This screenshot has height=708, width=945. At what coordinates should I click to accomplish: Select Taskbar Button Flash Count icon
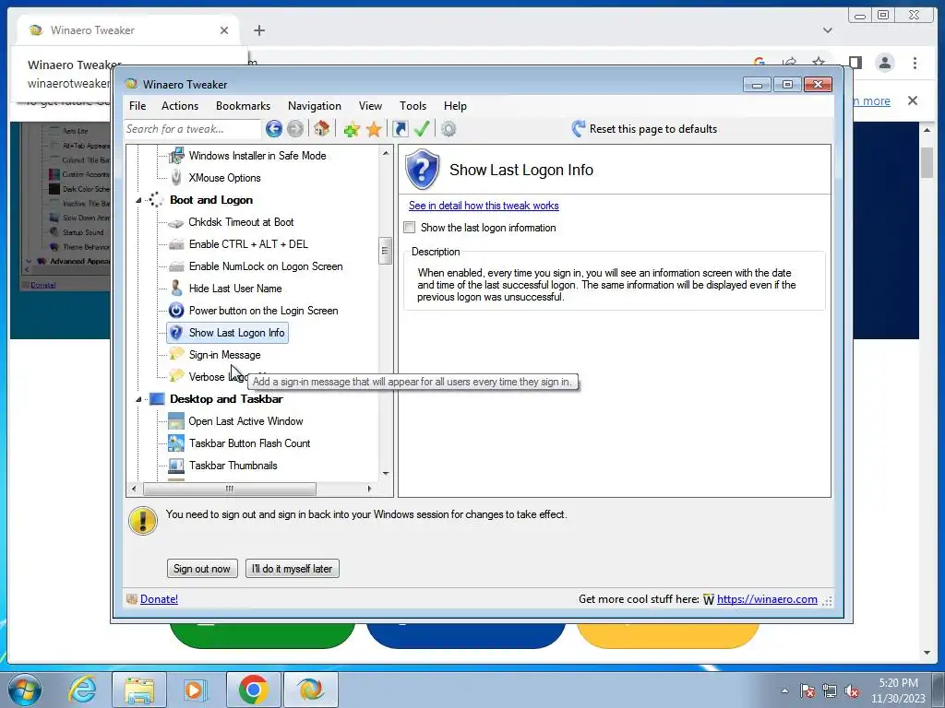(176, 443)
